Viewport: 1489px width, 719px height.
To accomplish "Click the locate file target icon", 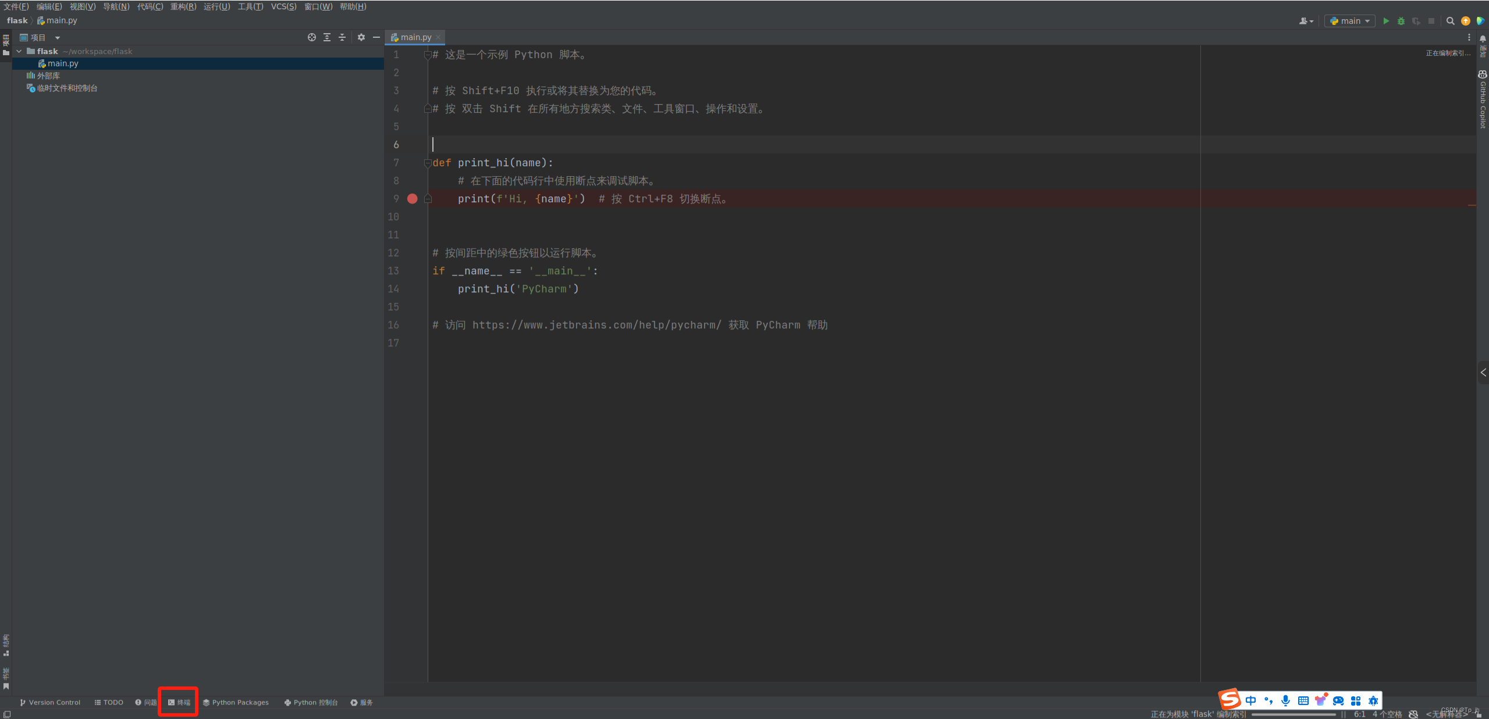I will pyautogui.click(x=312, y=37).
